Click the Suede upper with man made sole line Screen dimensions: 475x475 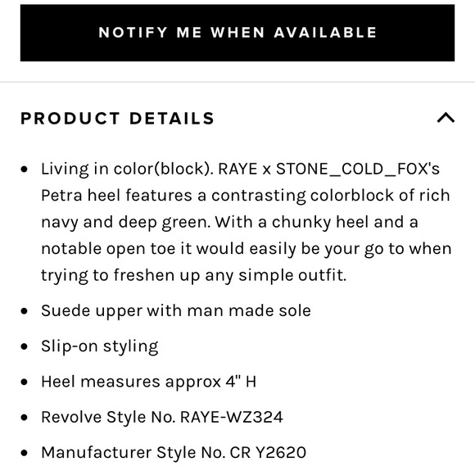(176, 311)
